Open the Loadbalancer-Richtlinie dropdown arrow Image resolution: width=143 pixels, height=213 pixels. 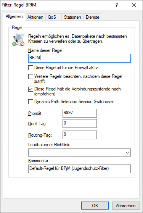click(127, 153)
